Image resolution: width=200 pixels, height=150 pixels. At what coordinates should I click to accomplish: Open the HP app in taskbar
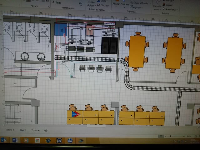click(x=70, y=141)
